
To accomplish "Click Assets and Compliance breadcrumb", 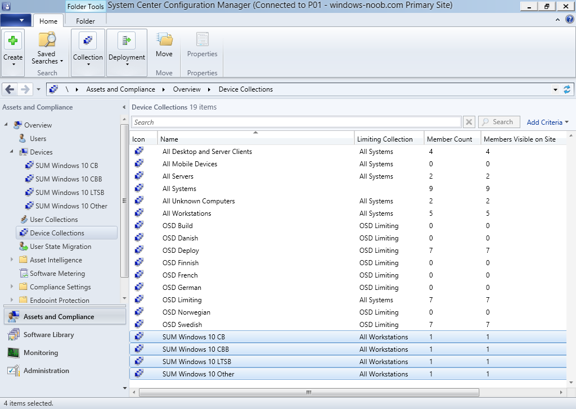I will pyautogui.click(x=120, y=89).
